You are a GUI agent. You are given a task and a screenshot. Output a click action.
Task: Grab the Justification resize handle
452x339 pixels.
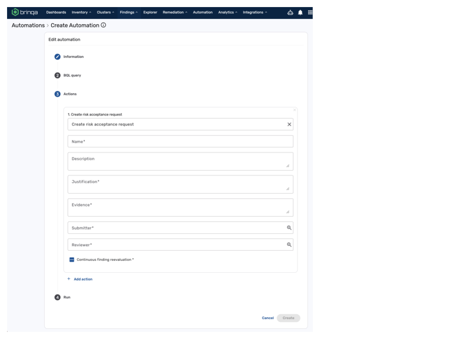(x=288, y=189)
